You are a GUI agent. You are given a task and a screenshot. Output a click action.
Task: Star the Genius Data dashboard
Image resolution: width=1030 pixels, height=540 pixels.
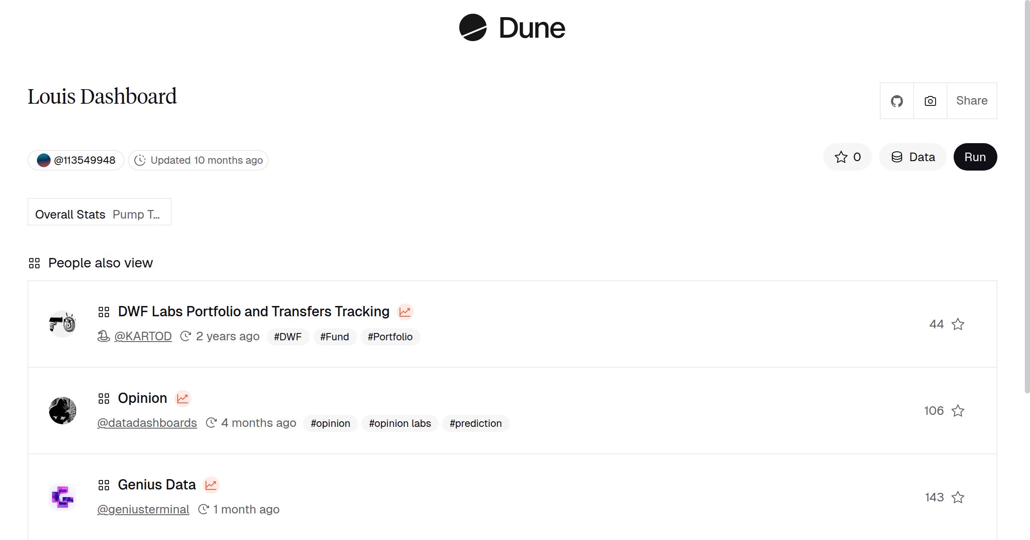[x=957, y=498]
